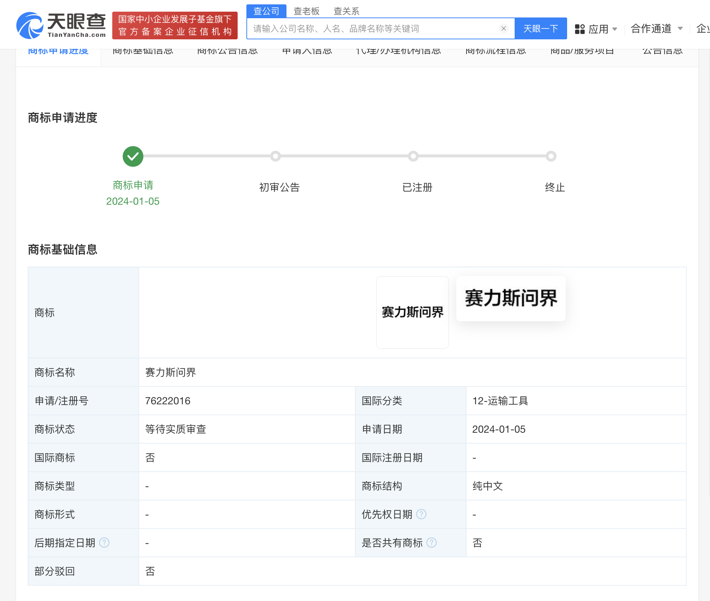Click the help icon next to 后期指定日期
Viewport: 710px width, 601px height.
[104, 542]
